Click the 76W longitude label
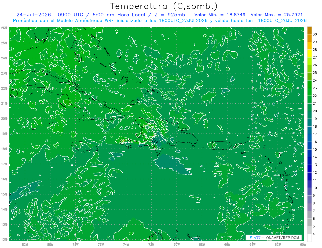 [101, 244]
